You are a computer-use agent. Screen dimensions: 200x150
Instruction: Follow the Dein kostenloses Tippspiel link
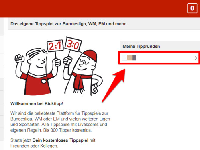pyautogui.click(x=60, y=140)
